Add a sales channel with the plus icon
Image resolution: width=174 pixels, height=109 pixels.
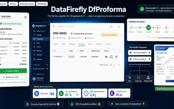point(47,65)
